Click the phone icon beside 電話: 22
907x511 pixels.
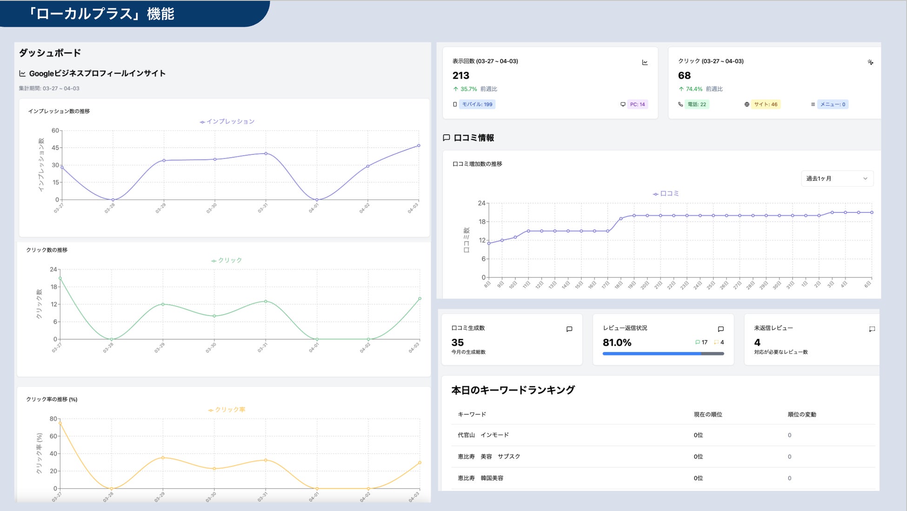(x=680, y=105)
